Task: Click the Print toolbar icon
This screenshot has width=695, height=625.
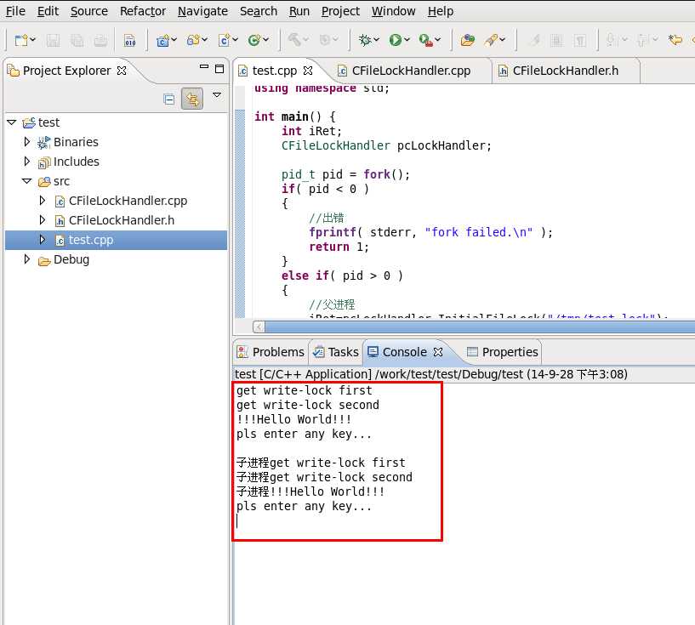Action: pos(100,41)
